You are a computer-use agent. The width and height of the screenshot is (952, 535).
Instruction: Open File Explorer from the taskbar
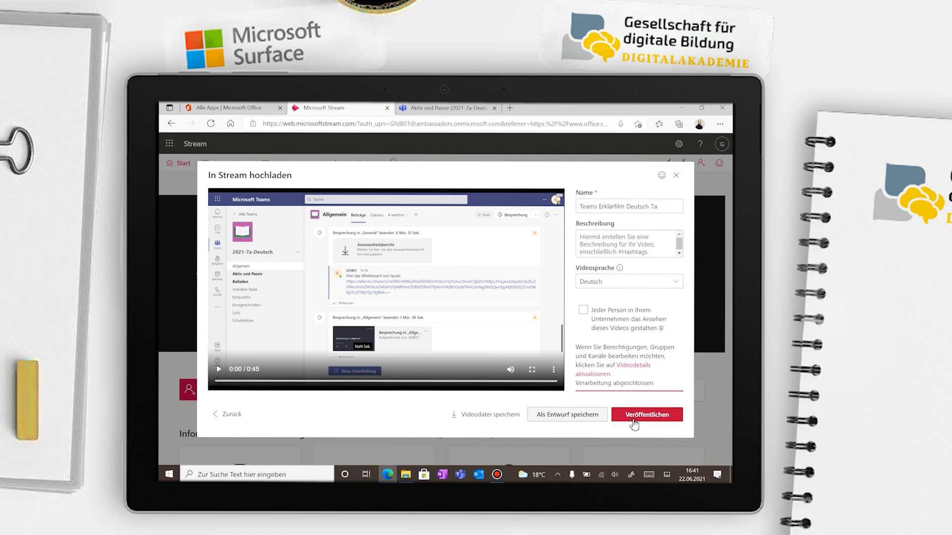click(x=406, y=474)
